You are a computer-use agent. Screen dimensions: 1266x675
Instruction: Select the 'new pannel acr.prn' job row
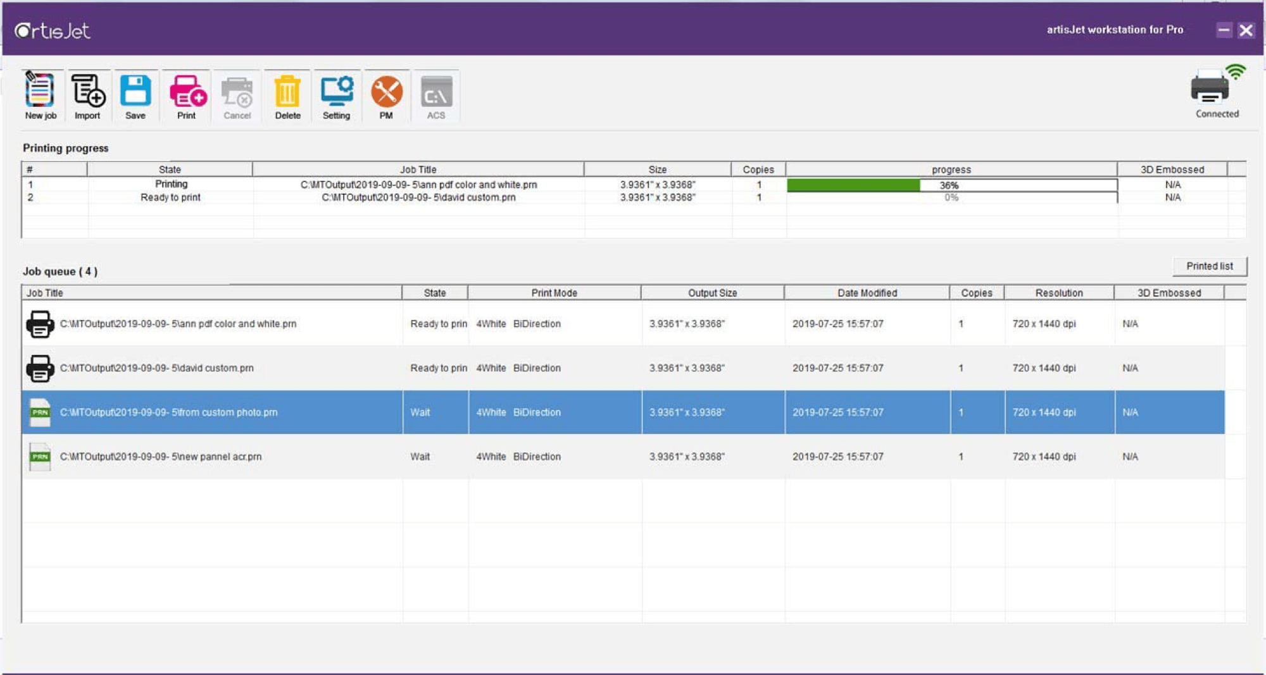point(161,457)
